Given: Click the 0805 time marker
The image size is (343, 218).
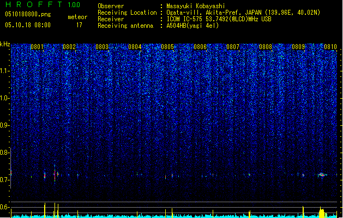Looking at the screenshot, I should pyautogui.click(x=167, y=47).
